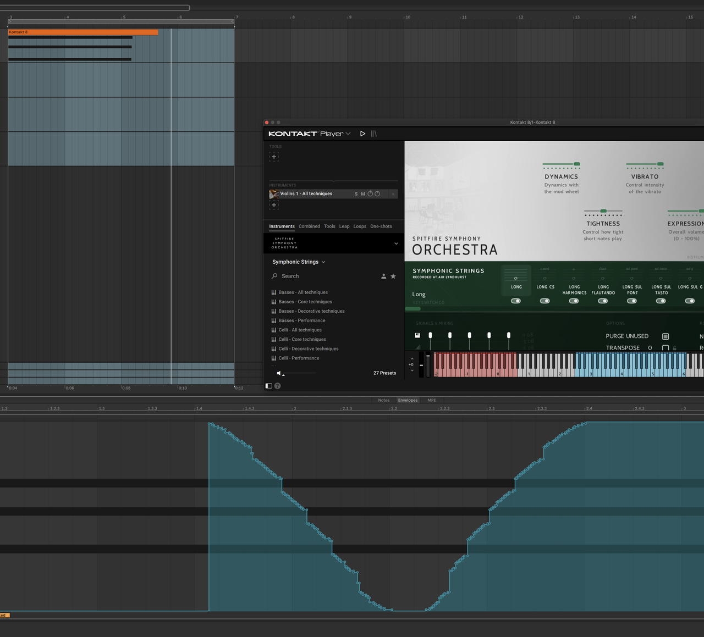Switch to the Combined tab
The image size is (704, 637).
[309, 226]
